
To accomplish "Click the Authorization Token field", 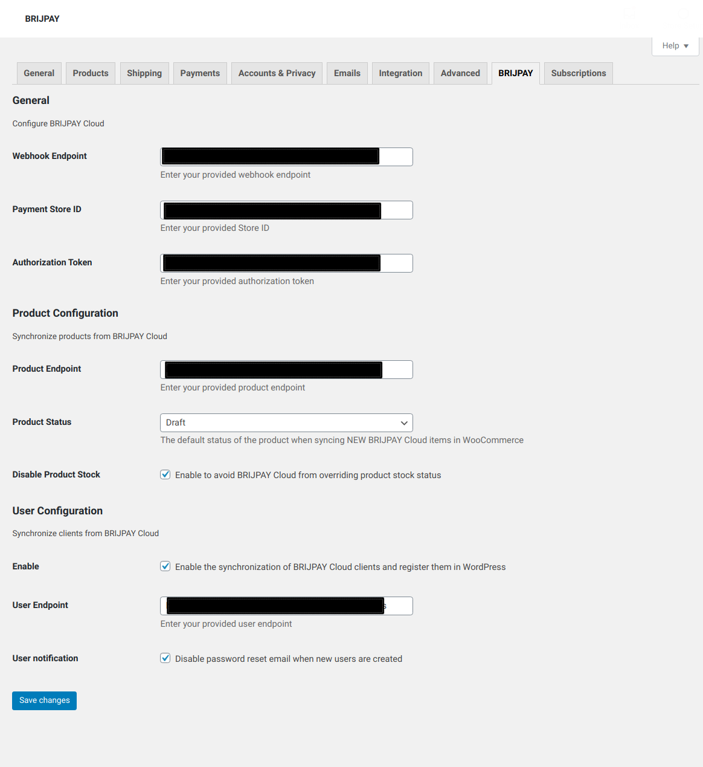I will click(286, 263).
